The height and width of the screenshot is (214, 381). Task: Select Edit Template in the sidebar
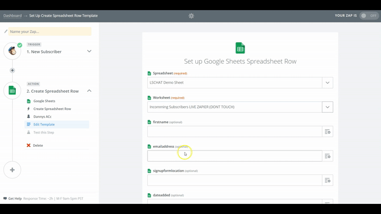tap(44, 124)
